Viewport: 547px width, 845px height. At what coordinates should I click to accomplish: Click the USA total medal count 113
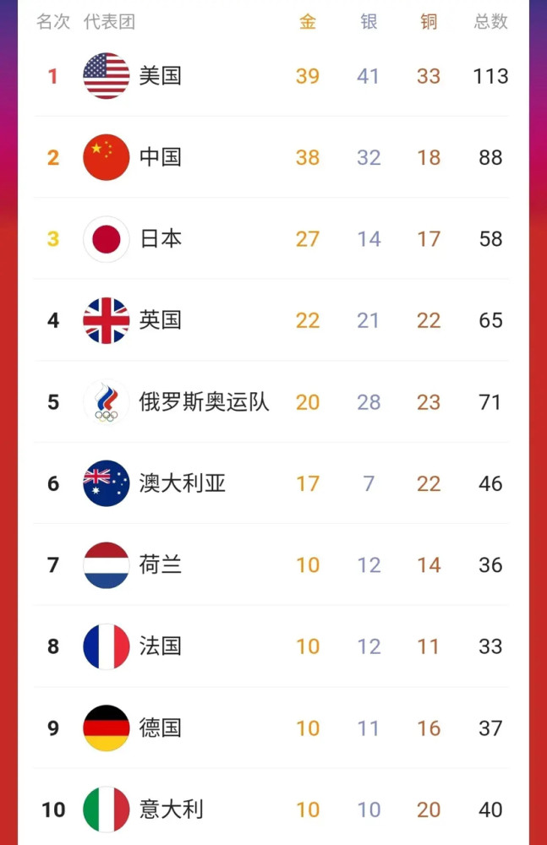[x=490, y=76]
